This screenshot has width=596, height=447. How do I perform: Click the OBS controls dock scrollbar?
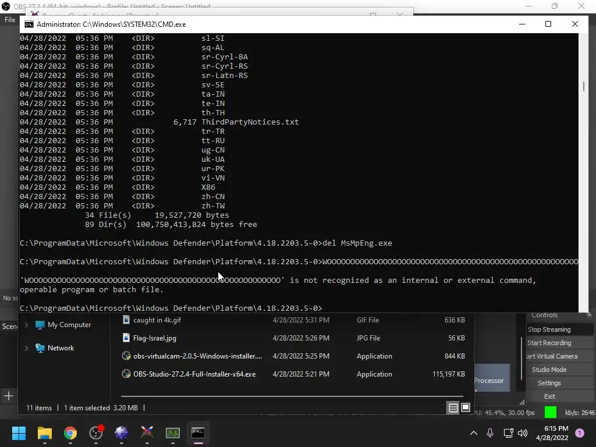click(521, 358)
